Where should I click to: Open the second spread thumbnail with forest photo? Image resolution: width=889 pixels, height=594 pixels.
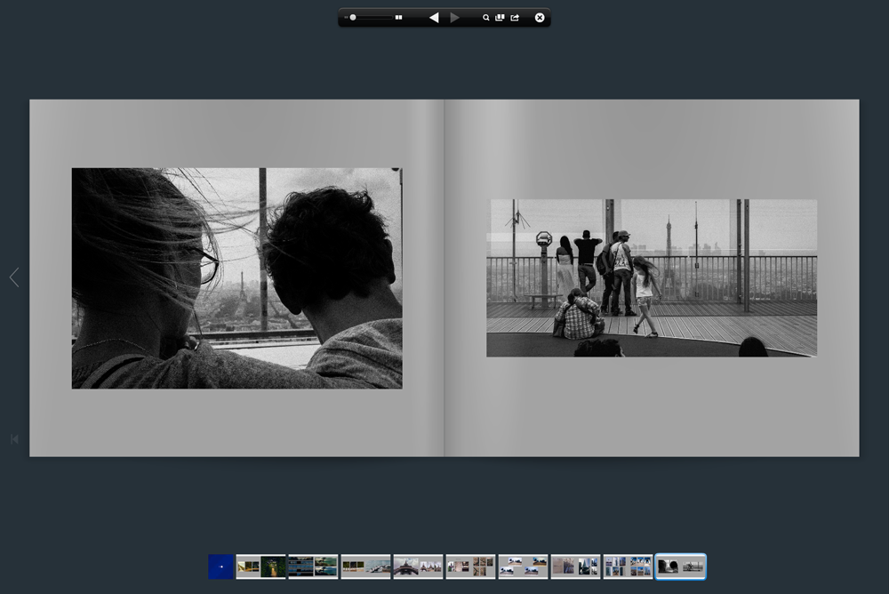[x=260, y=566]
